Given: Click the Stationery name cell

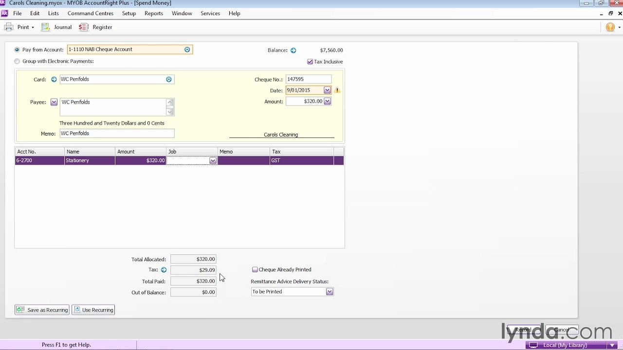Looking at the screenshot, I should pyautogui.click(x=90, y=160).
